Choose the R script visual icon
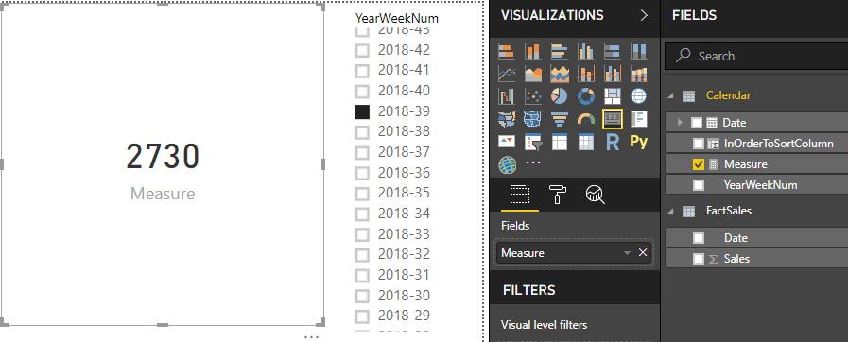The height and width of the screenshot is (342, 848). pyautogui.click(x=613, y=142)
